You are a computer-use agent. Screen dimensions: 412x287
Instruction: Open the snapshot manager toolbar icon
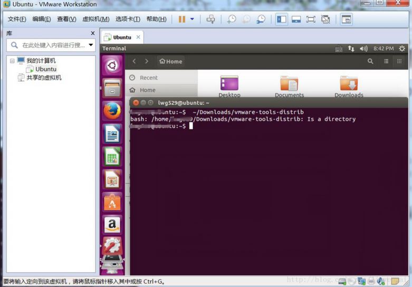(261, 20)
